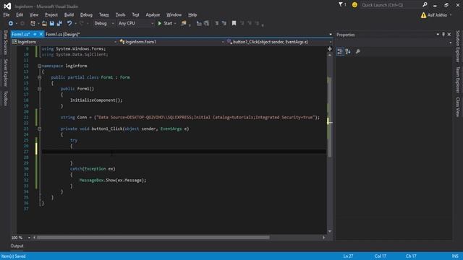Screen dimensions: 463x260
Task: Open the 100 % zoom dropdown
Action: [x=29, y=238]
